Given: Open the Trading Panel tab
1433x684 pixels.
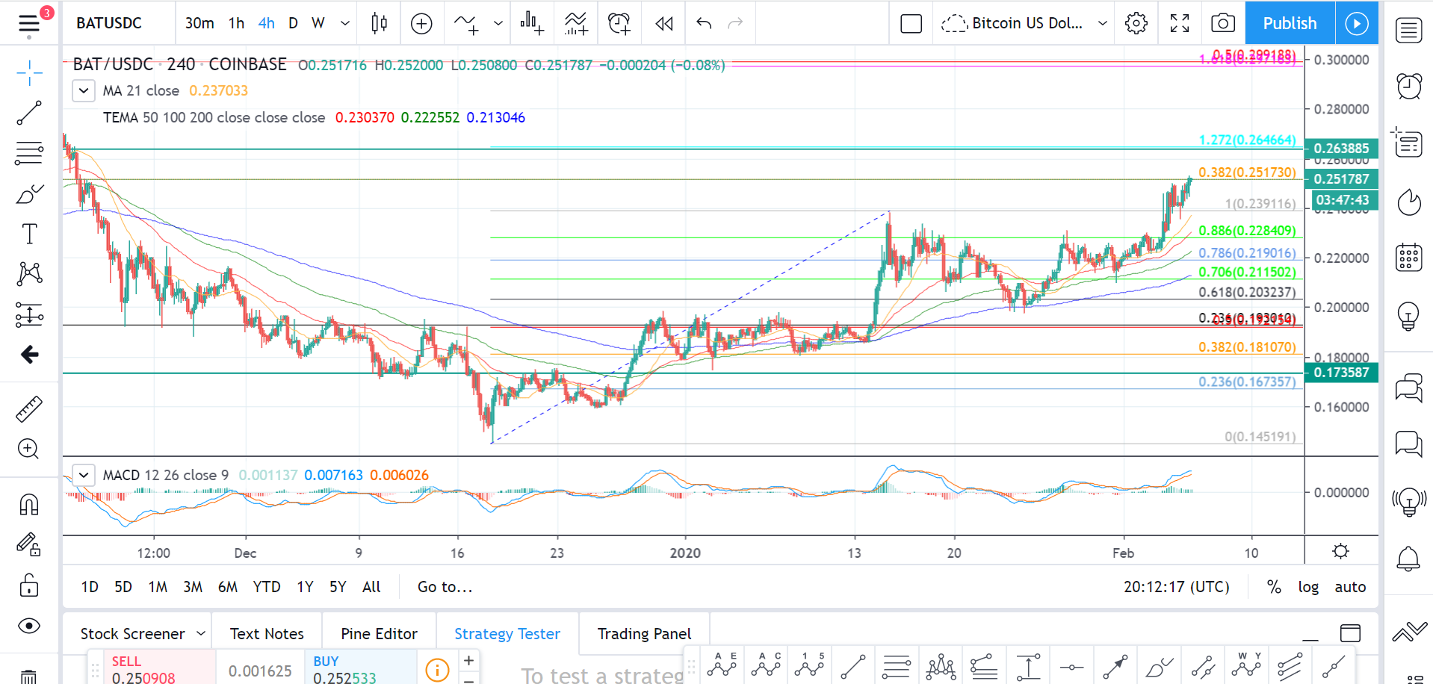Looking at the screenshot, I should coord(643,633).
